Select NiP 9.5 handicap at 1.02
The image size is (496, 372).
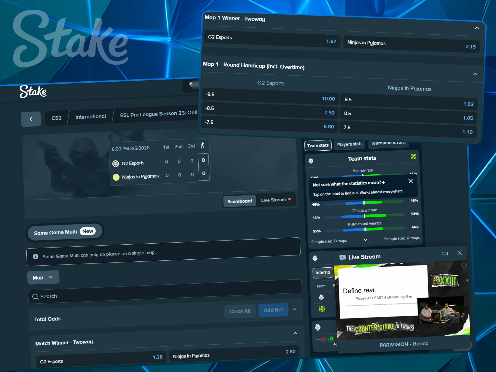coord(409,102)
